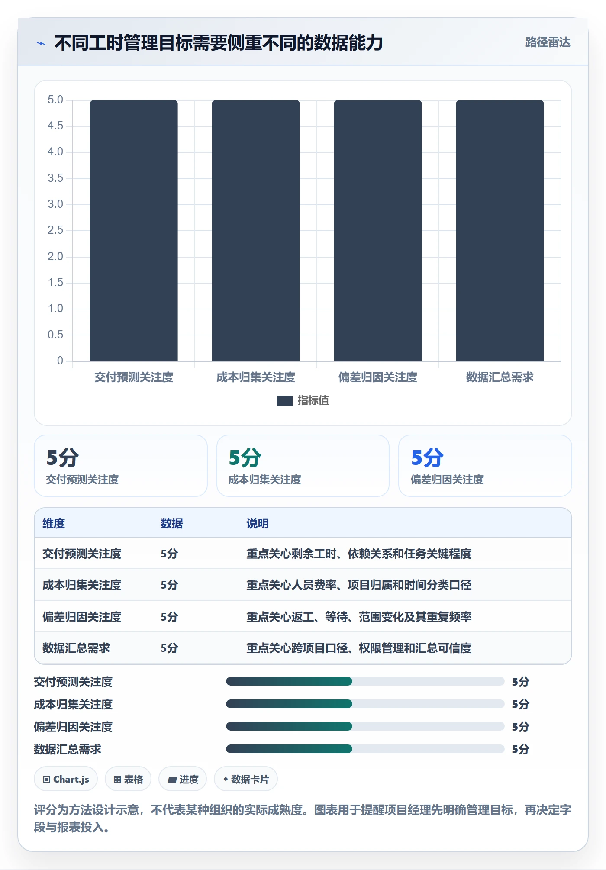This screenshot has height=870, width=606.
Task: Select the 数据汇总需求 table row name
Action: click(76, 648)
